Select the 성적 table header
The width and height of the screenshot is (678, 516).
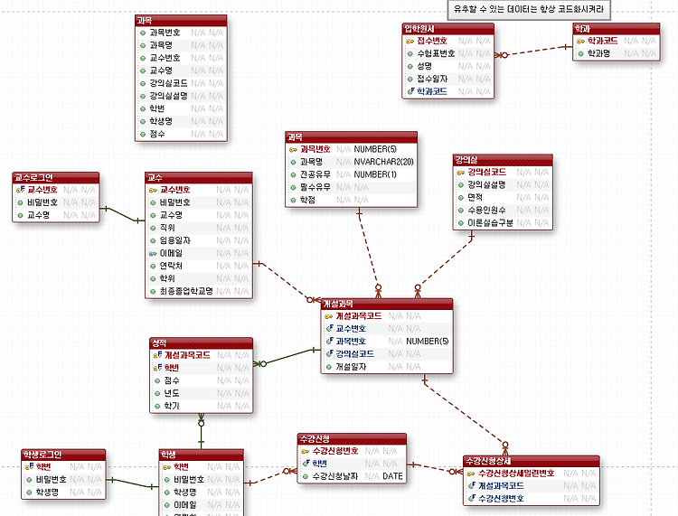pyautogui.click(x=201, y=343)
